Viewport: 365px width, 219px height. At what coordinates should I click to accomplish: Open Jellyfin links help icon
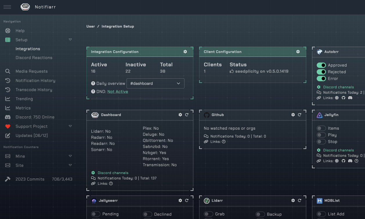[357, 161]
